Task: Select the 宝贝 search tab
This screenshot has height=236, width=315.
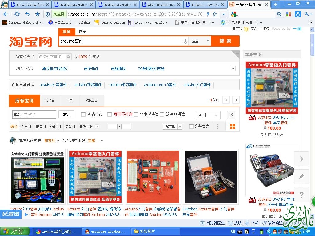Action: point(66,32)
